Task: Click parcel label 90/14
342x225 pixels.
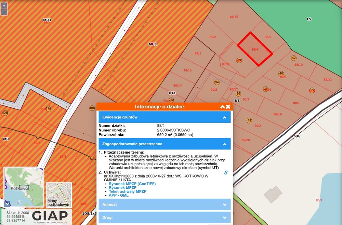Action: [x=177, y=85]
